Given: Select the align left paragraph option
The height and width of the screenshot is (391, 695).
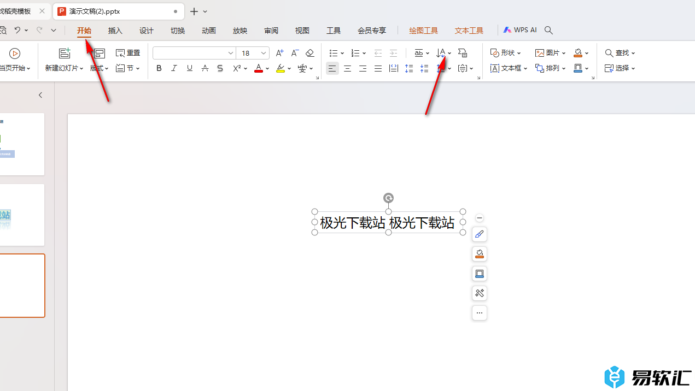Looking at the screenshot, I should [x=332, y=68].
